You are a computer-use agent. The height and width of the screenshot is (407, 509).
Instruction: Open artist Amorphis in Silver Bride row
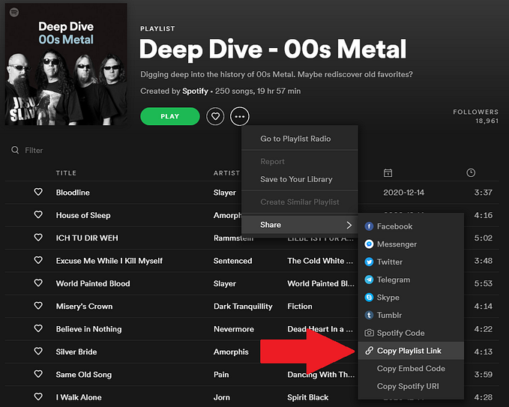(x=231, y=352)
